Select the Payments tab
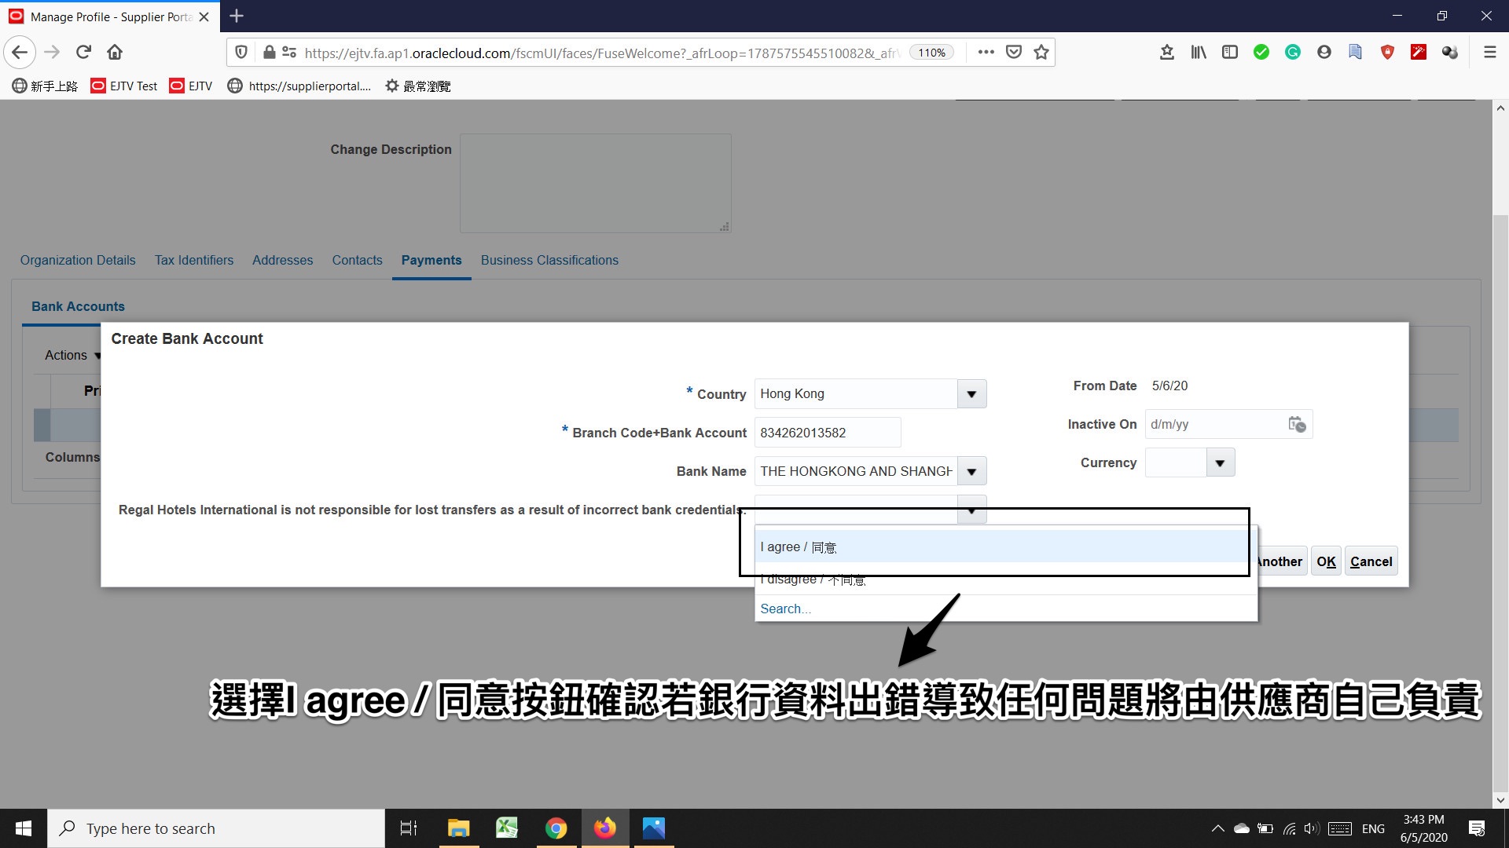 (x=431, y=261)
